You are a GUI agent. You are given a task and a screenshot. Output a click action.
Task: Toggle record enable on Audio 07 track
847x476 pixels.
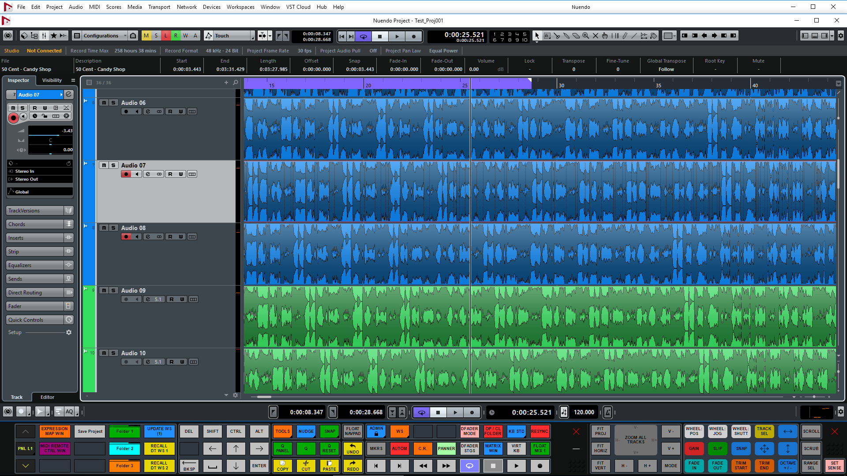coord(126,174)
